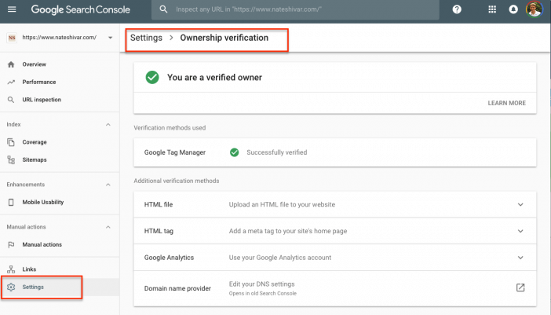Open Links report
551x315 pixels.
pyautogui.click(x=29, y=269)
